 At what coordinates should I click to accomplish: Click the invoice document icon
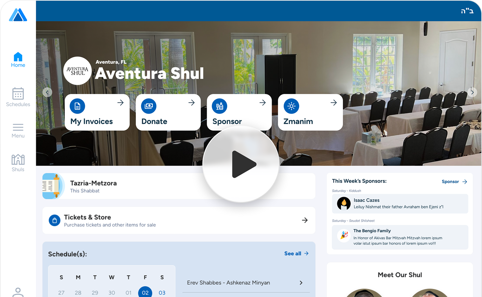(x=78, y=106)
